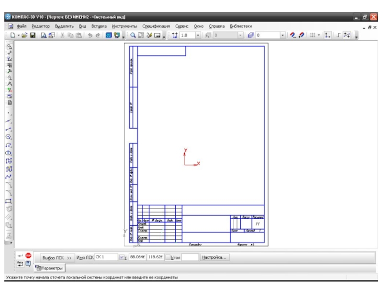Expand the grid options arrow
The height and width of the screenshot is (287, 383).
tap(319, 35)
